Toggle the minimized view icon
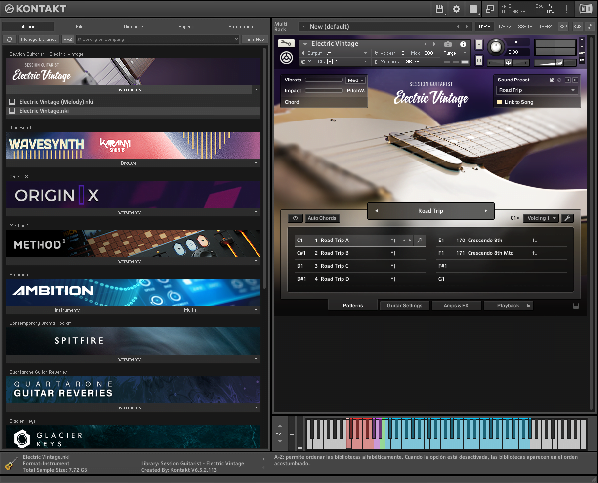 (x=490, y=9)
